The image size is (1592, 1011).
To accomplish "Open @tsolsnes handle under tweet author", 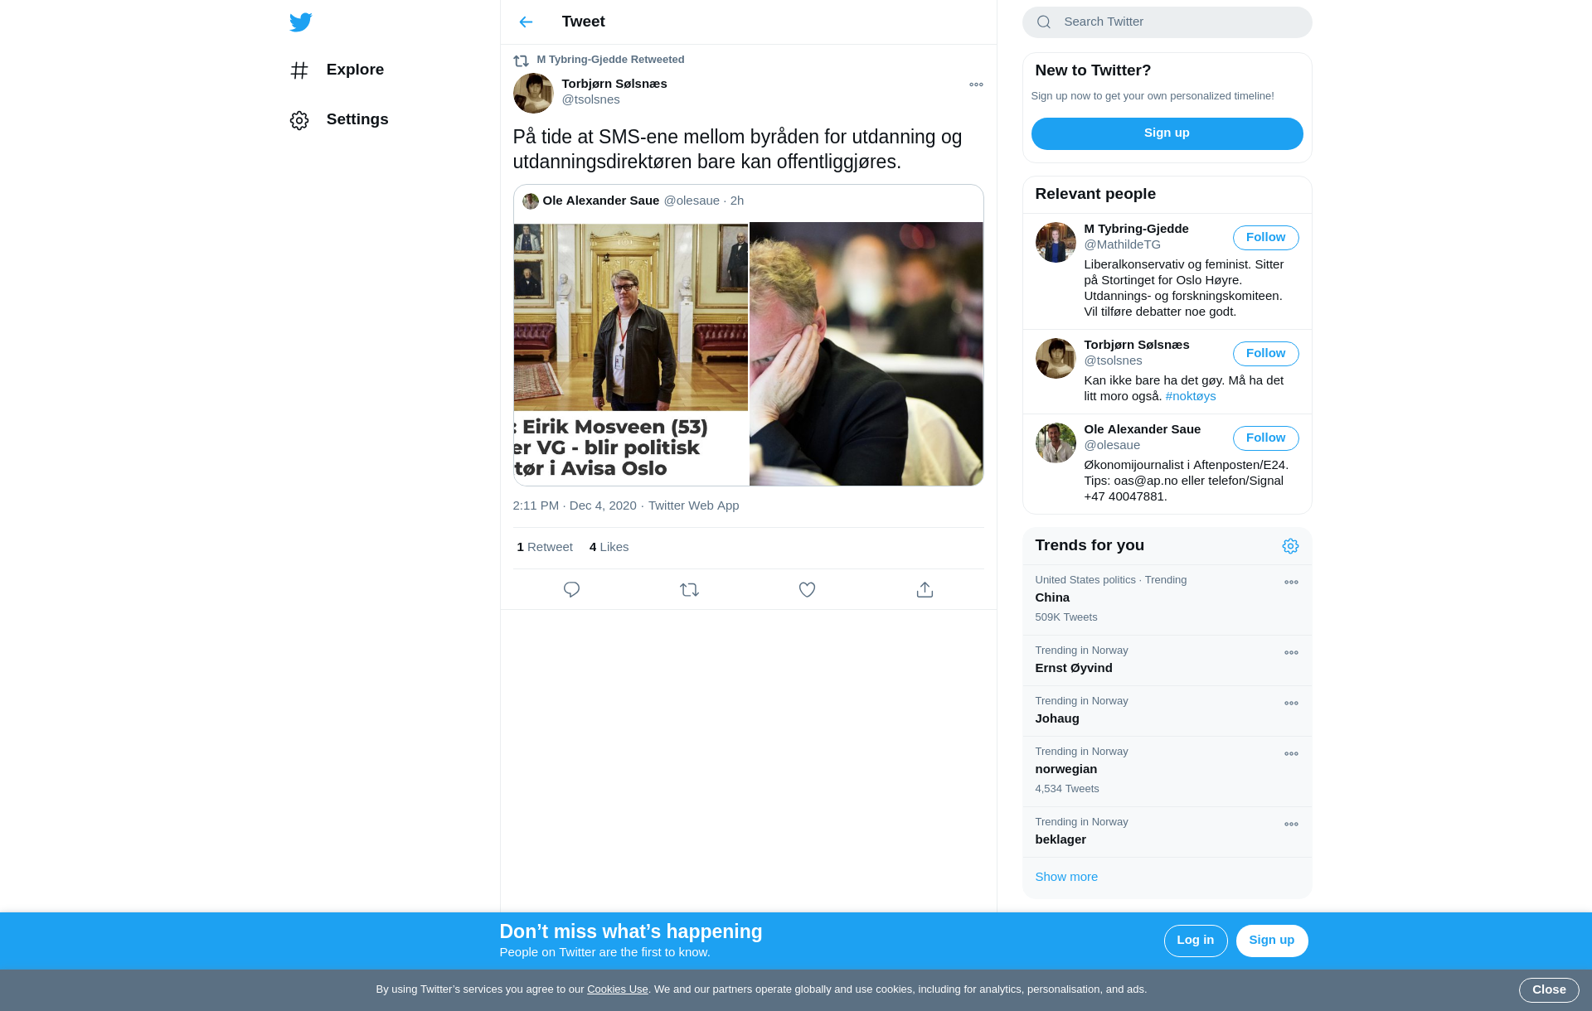I will click(590, 99).
